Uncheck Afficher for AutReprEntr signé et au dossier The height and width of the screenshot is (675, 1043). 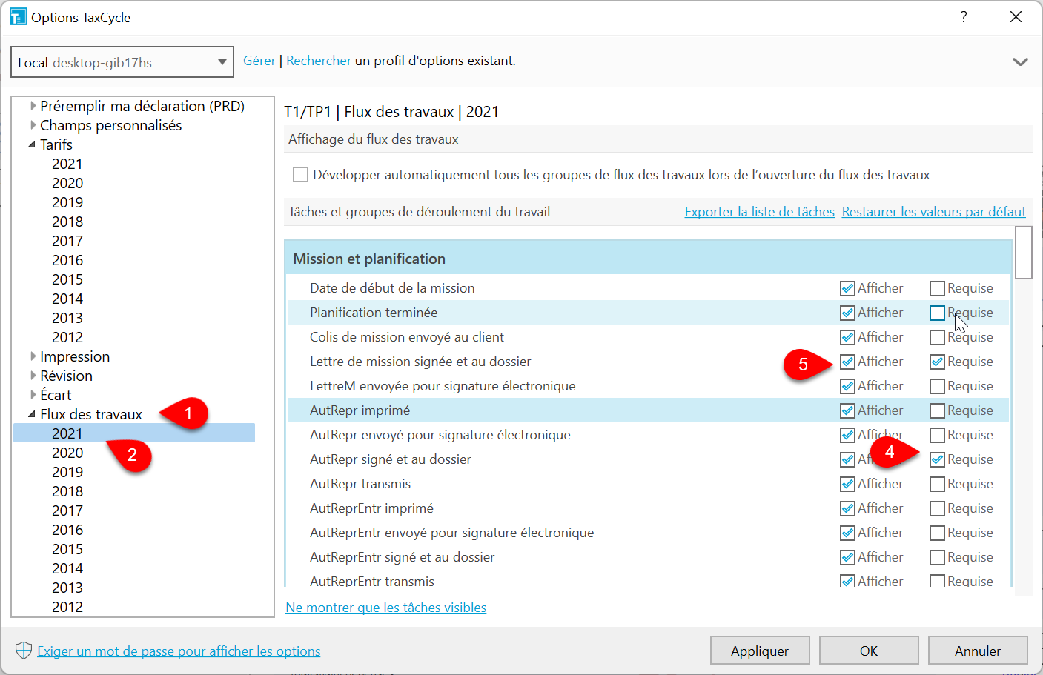click(847, 557)
